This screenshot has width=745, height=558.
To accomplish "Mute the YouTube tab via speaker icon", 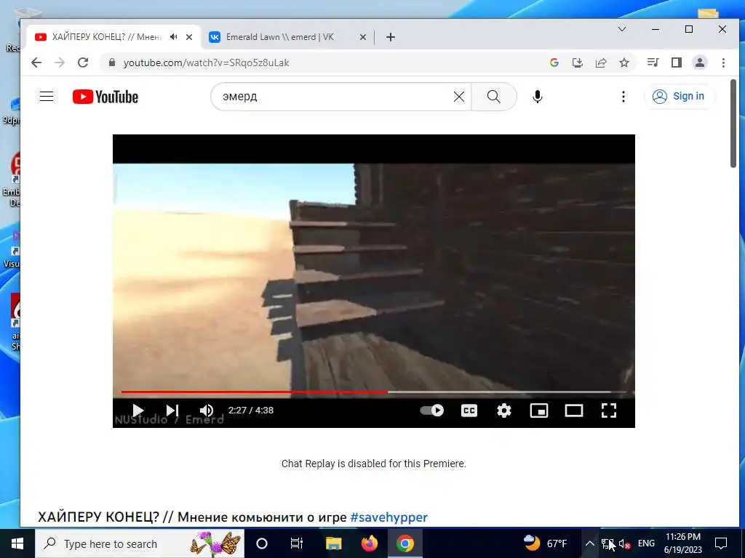I will click(x=174, y=37).
